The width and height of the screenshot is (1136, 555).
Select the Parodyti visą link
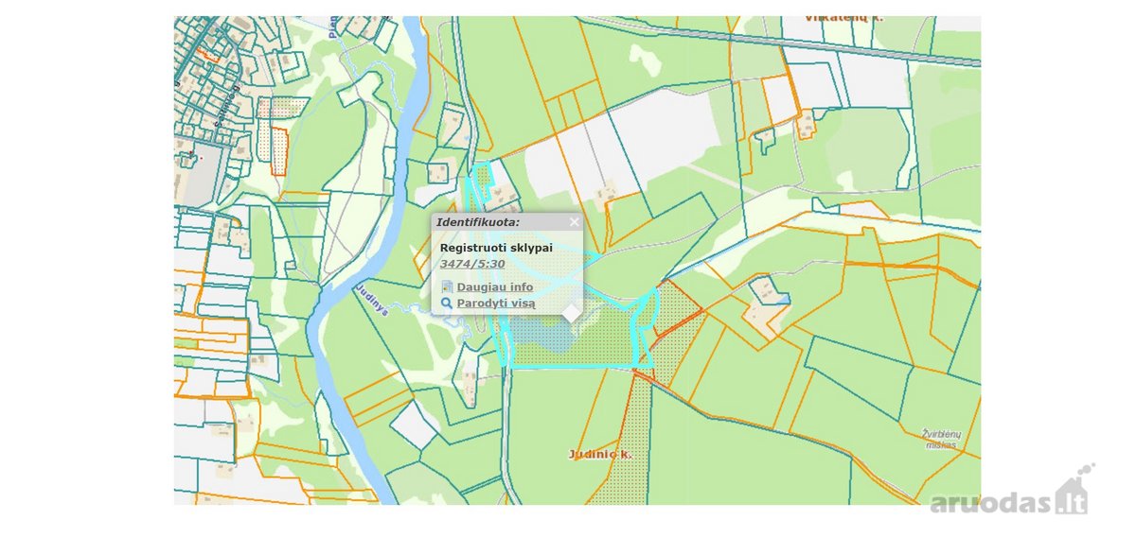496,304
